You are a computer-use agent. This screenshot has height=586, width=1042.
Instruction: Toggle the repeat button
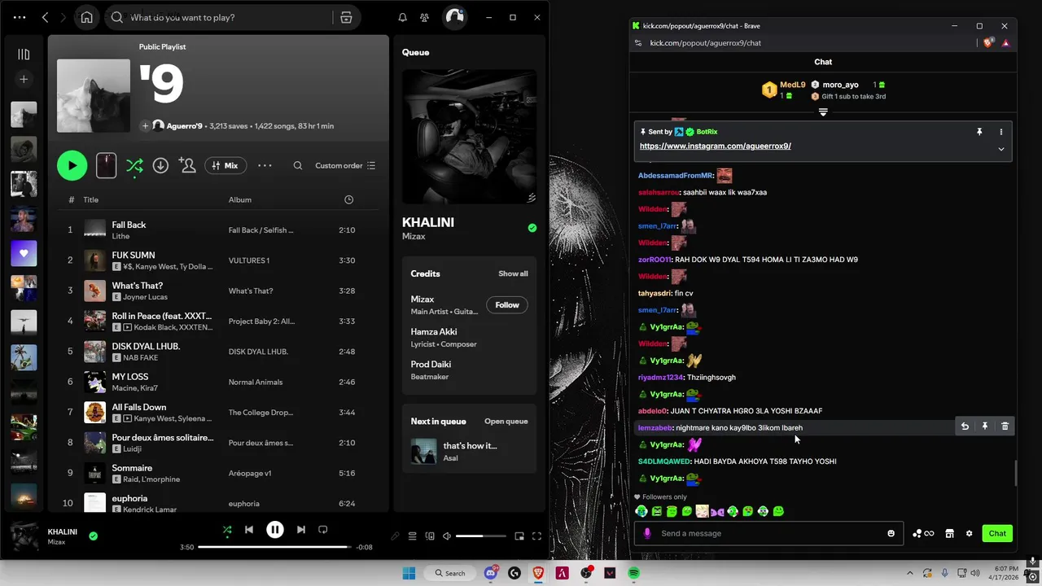click(322, 530)
